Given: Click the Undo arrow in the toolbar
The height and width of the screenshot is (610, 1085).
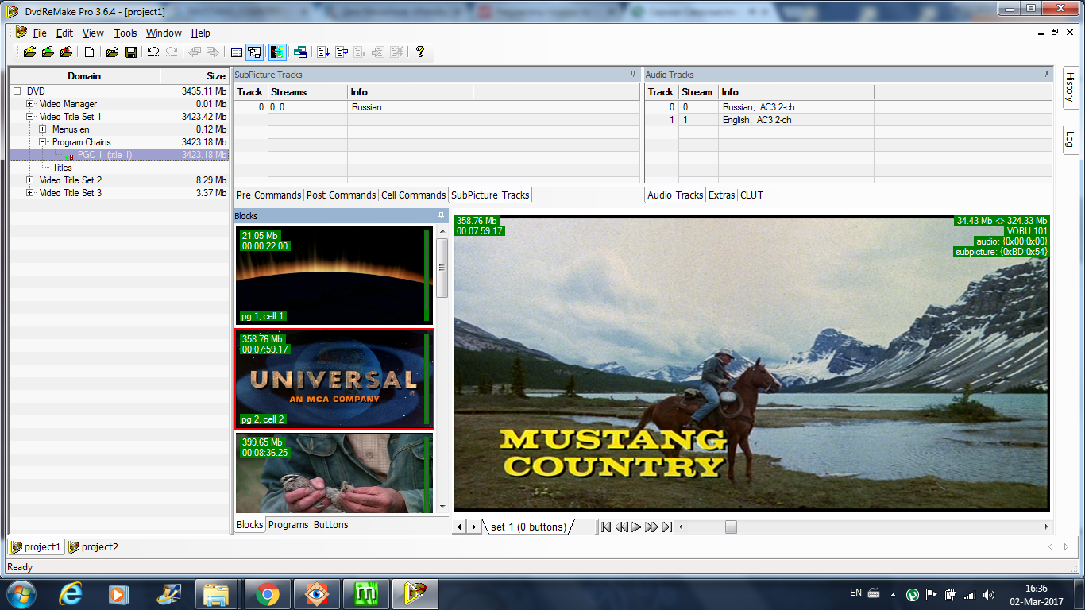Looking at the screenshot, I should click(153, 52).
